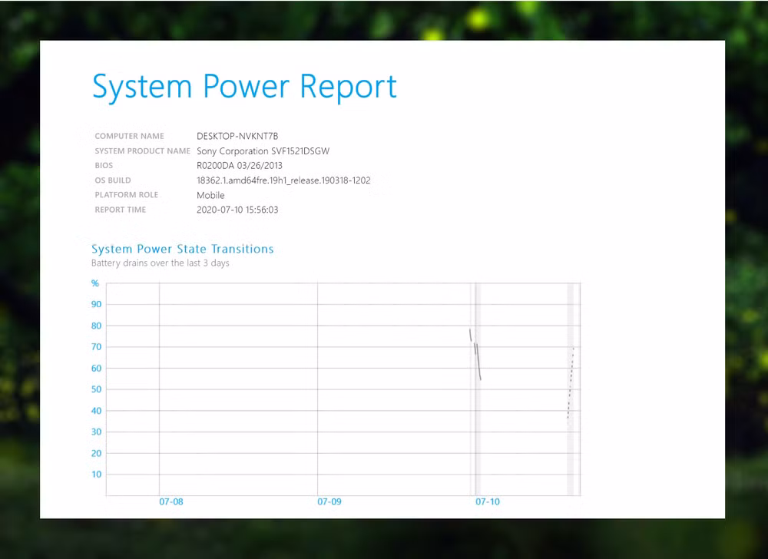Click 'Battery drains over the last 3 days'

(161, 263)
